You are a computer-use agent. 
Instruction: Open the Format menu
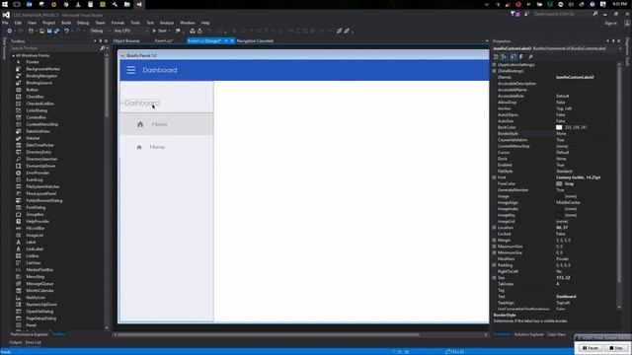118,23
